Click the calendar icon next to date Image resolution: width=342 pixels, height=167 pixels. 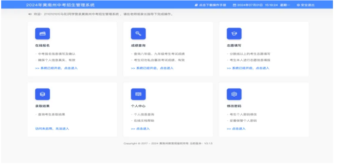(x=234, y=5)
